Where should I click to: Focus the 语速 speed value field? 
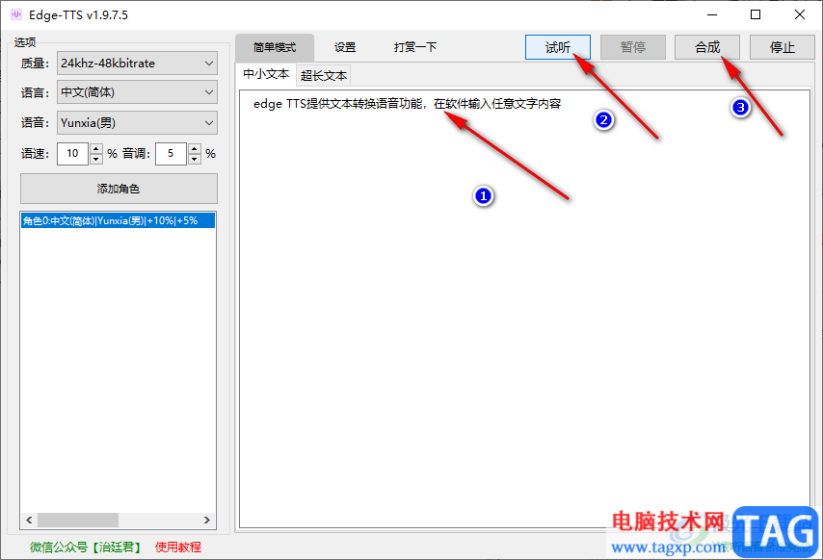pos(73,154)
